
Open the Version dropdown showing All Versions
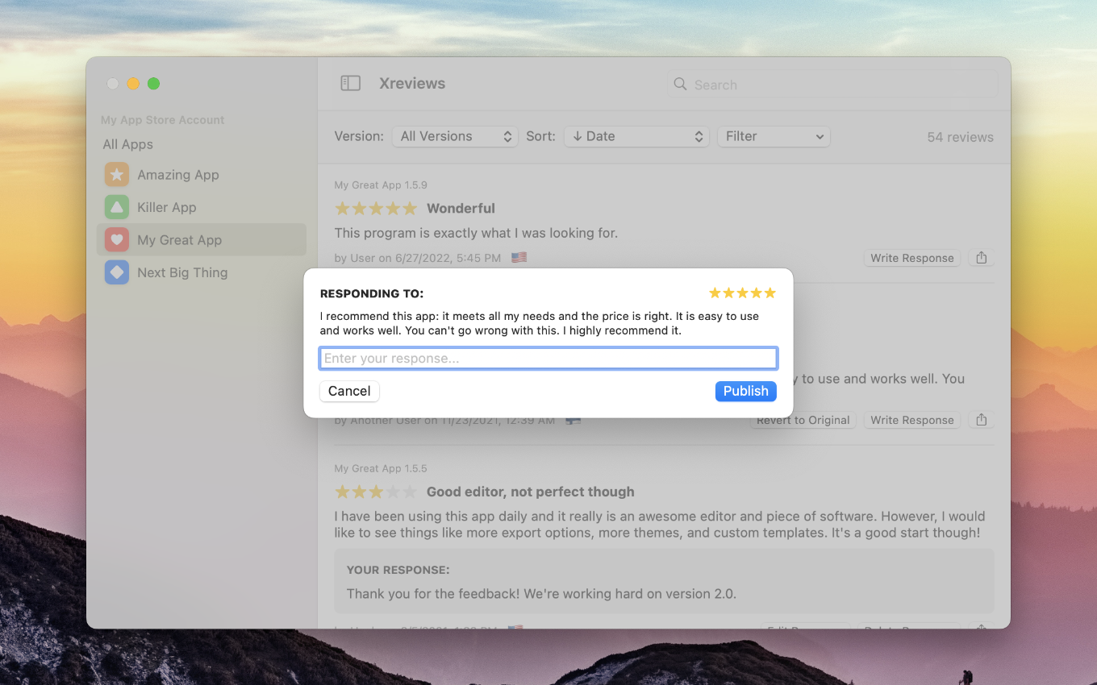pyautogui.click(x=455, y=136)
